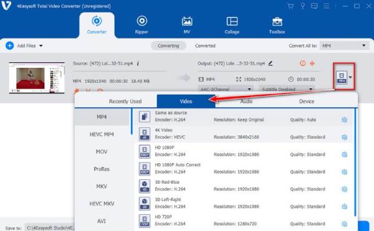Click the orange info circle icon

(x=303, y=64)
